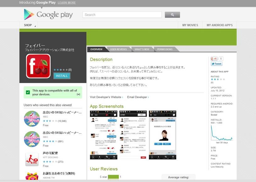
Task: Open the ハッピーメール app icon with 891 ratings
Action: pos(32,139)
